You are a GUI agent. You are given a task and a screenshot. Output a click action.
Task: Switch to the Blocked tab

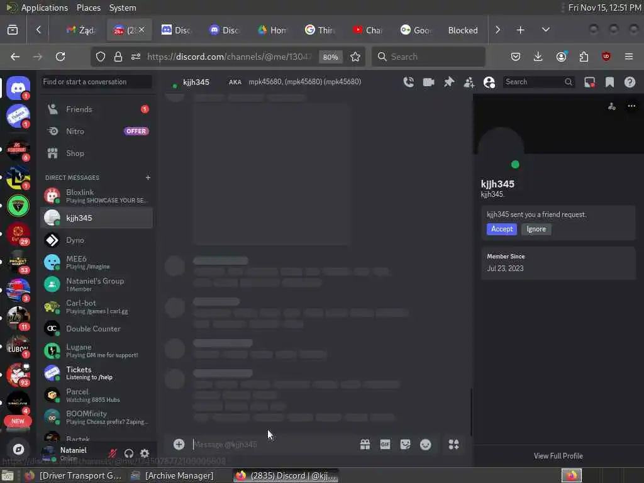(x=463, y=30)
